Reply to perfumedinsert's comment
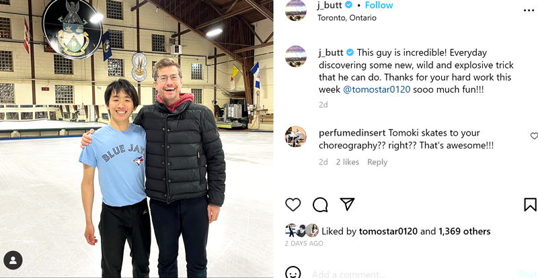Viewport: 538px width, 278px height. tap(377, 162)
